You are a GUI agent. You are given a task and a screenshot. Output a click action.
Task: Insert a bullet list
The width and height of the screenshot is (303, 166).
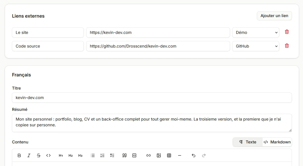click(x=92, y=155)
